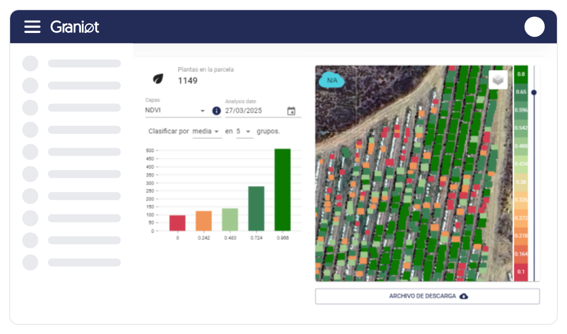This screenshot has width=567, height=334.
Task: Change the number of groups dropdown
Action: pos(244,131)
